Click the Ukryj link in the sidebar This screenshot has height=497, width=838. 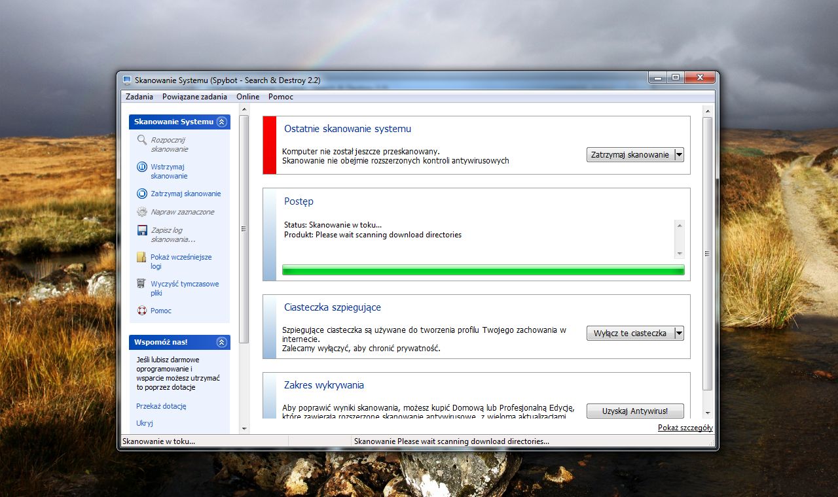(145, 423)
